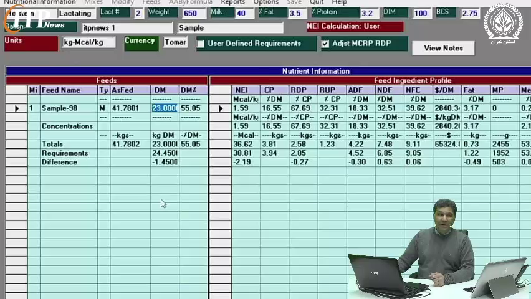Open the Mixes menu
Viewport: 531px width, 299px height.
[x=93, y=2]
